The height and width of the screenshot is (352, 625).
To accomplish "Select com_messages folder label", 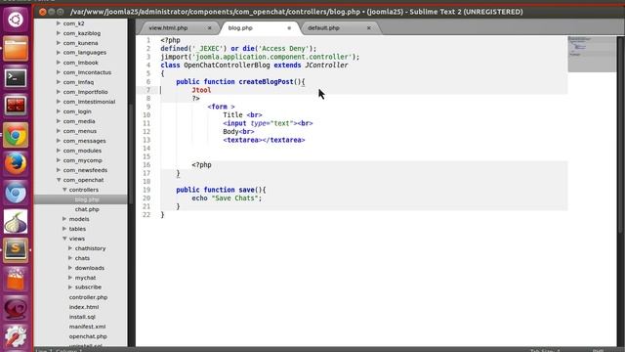I will 85,141.
